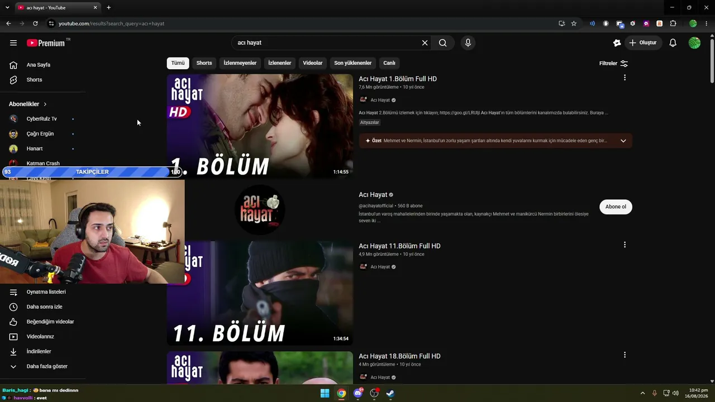The width and height of the screenshot is (715, 402).
Task: Click the sparkle icon beside Oluştur
Action: [x=617, y=43]
